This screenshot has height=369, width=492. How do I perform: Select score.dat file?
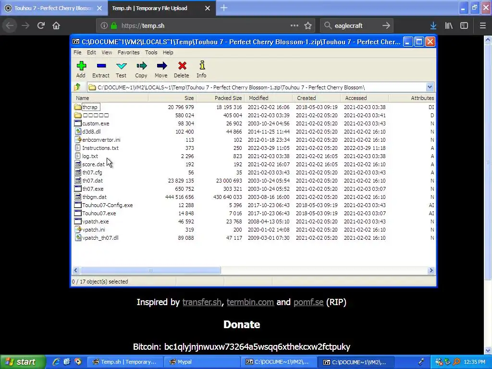93,164
